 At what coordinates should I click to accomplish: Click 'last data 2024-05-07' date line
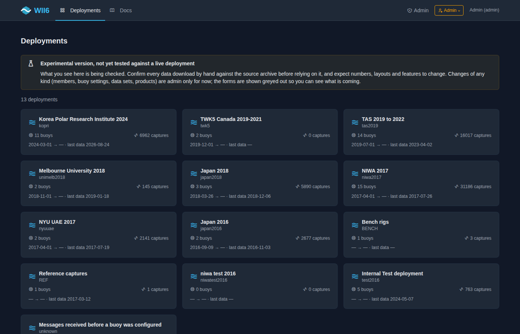click(392, 299)
